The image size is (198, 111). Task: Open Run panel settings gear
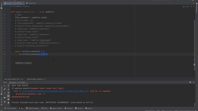(190, 82)
